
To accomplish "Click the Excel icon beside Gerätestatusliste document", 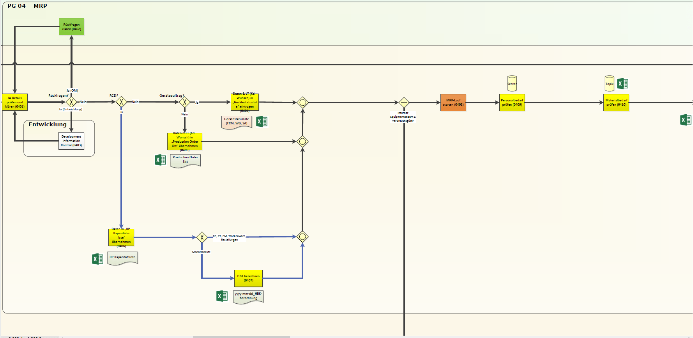I will pyautogui.click(x=262, y=122).
